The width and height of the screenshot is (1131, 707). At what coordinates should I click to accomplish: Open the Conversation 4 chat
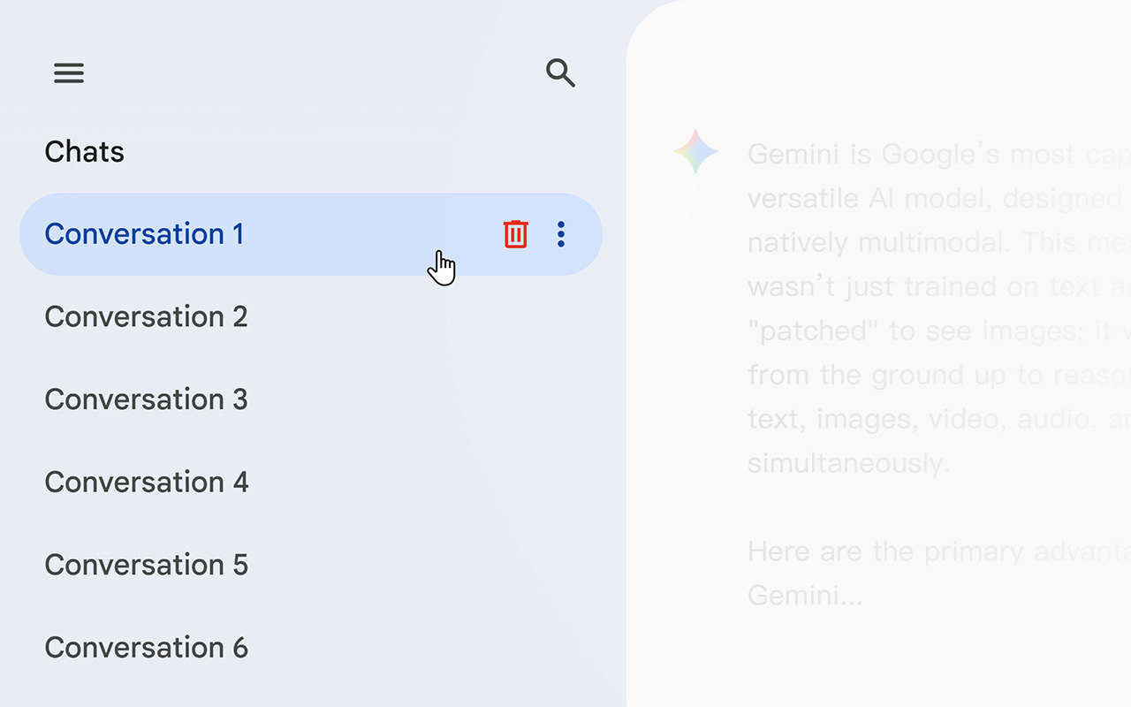[x=147, y=483]
